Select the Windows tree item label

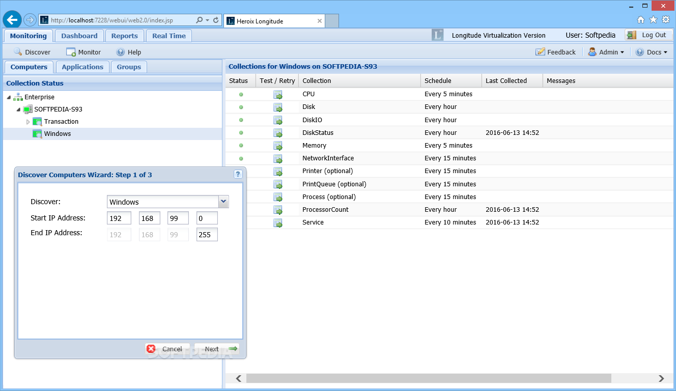coord(58,134)
